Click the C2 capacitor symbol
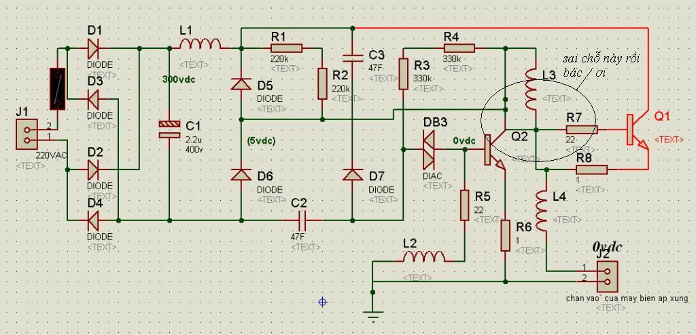The height and width of the screenshot is (335, 696). [301, 219]
